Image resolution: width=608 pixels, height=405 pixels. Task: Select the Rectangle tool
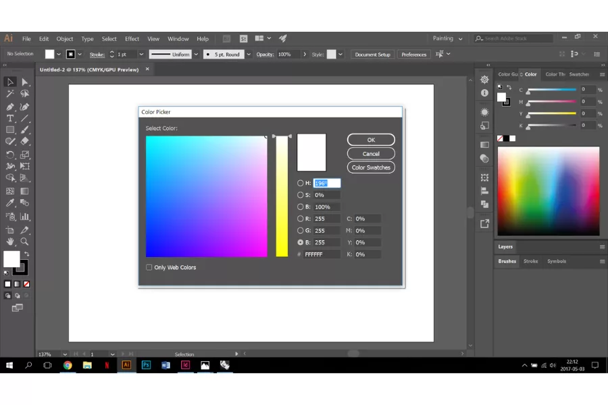10,130
